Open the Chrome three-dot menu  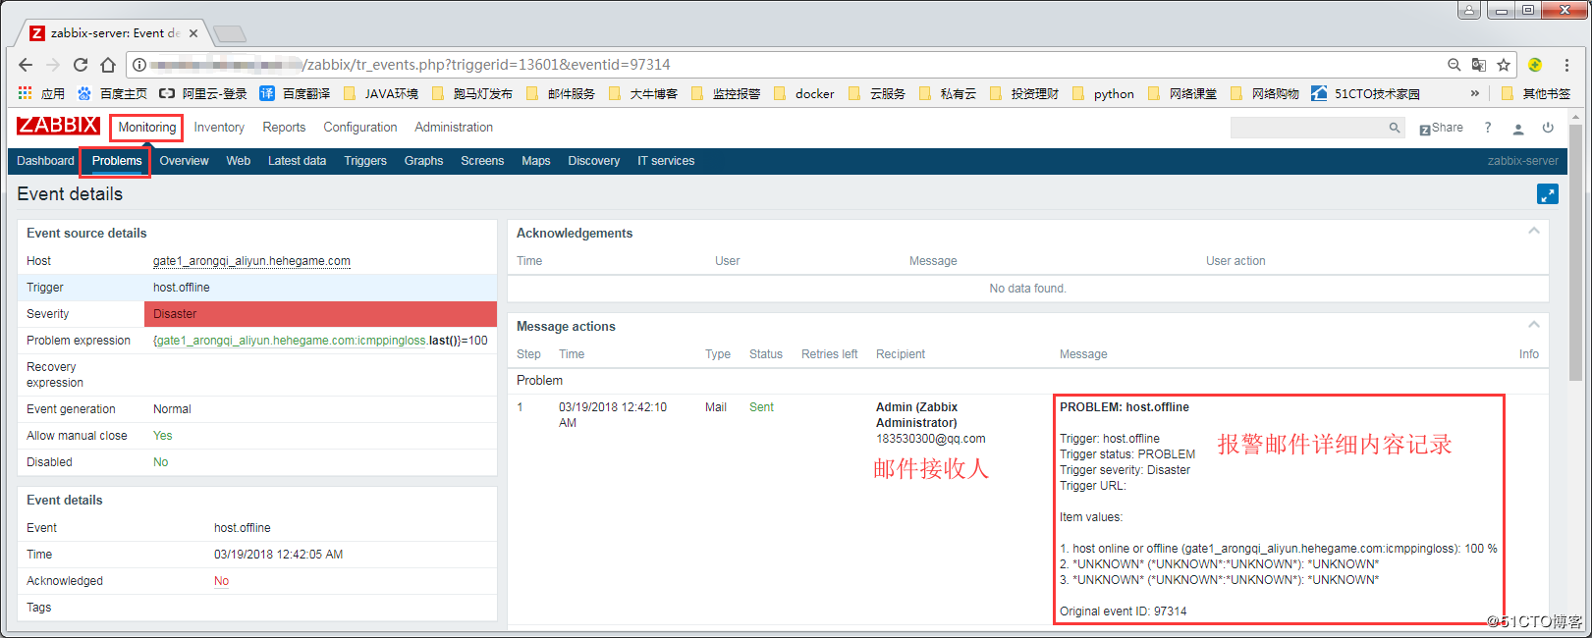click(1566, 65)
